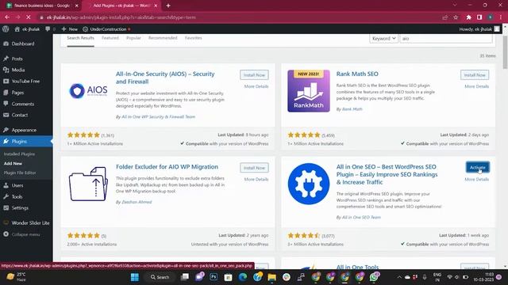
Task: Open Plugin File Editor submenu link
Action: pos(20,173)
